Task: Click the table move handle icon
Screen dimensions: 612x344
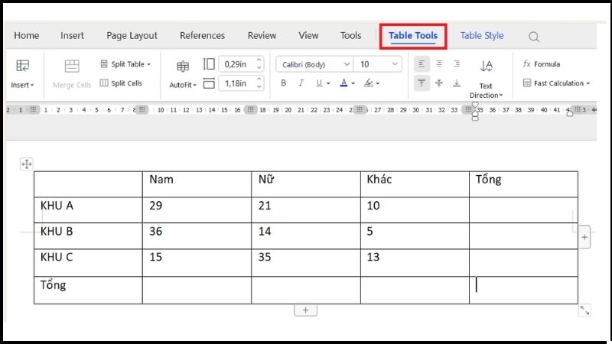Action: [27, 164]
